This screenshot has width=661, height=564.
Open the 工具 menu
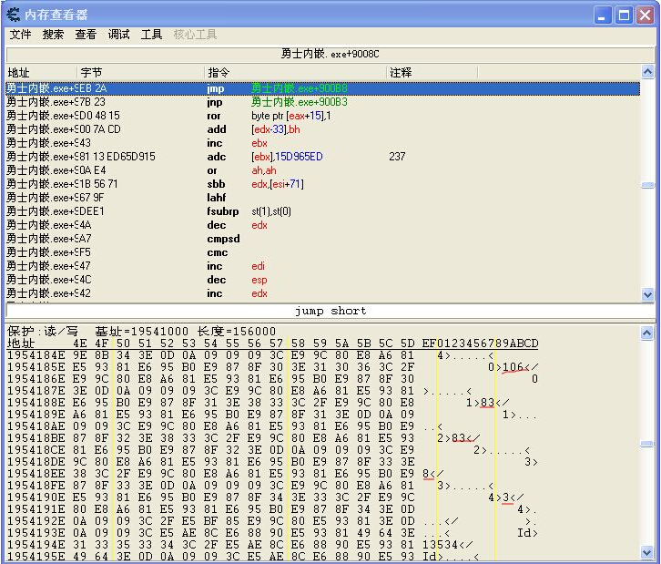coord(151,35)
